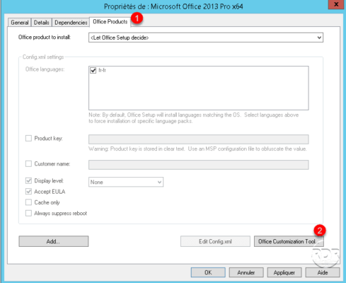
Task: Toggle the Accept EULA checkbox
Action: pyautogui.click(x=28, y=192)
